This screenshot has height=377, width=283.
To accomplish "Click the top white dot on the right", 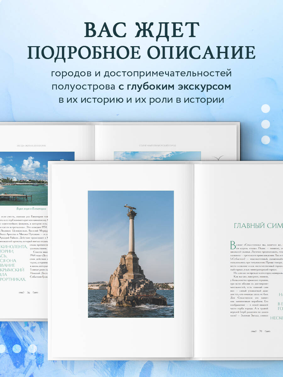I will point(266,109).
